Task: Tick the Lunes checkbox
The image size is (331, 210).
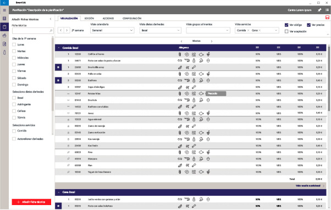Action: click(x=14, y=44)
